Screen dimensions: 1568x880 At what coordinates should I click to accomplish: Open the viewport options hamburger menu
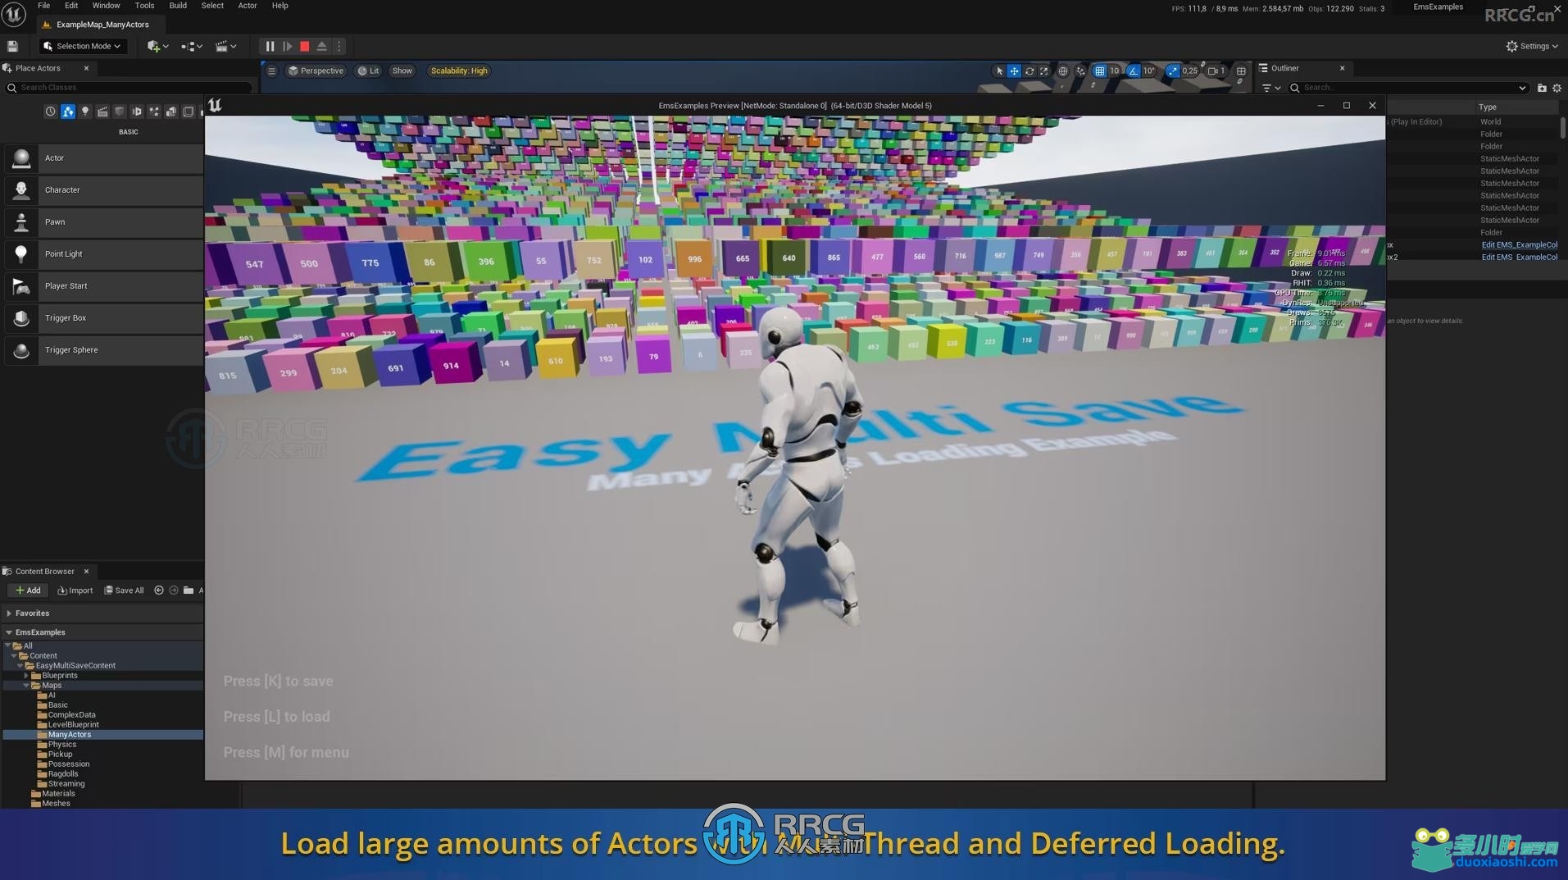pos(272,71)
